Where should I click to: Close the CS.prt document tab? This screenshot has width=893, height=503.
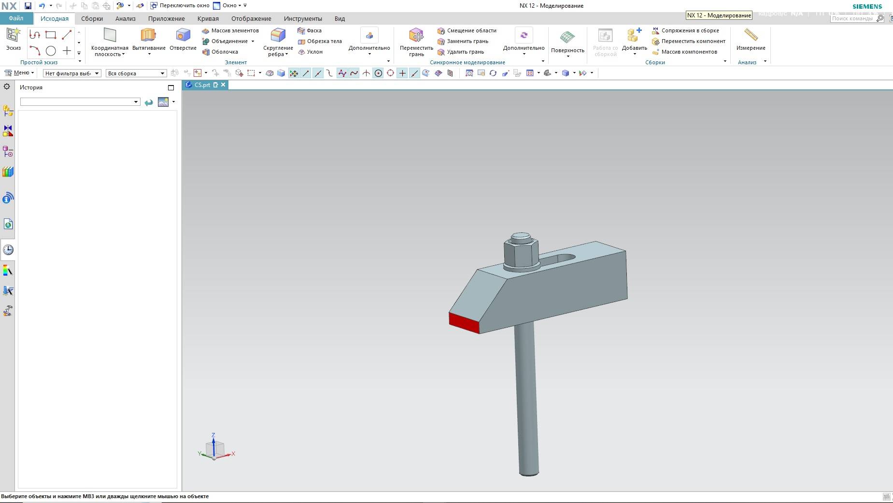click(x=223, y=85)
